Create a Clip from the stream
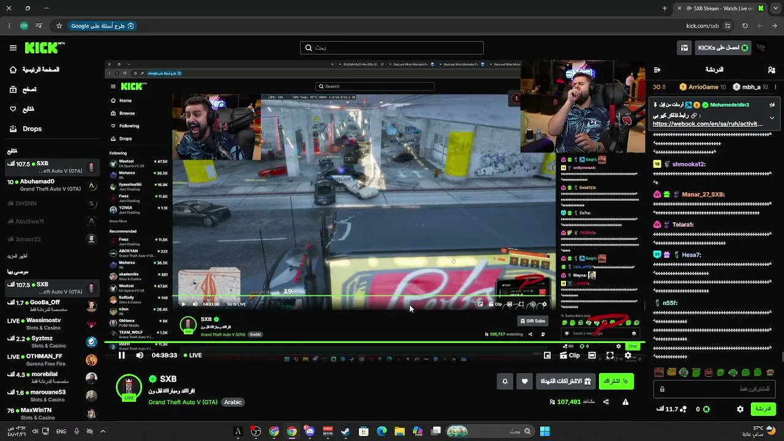 coord(570,355)
